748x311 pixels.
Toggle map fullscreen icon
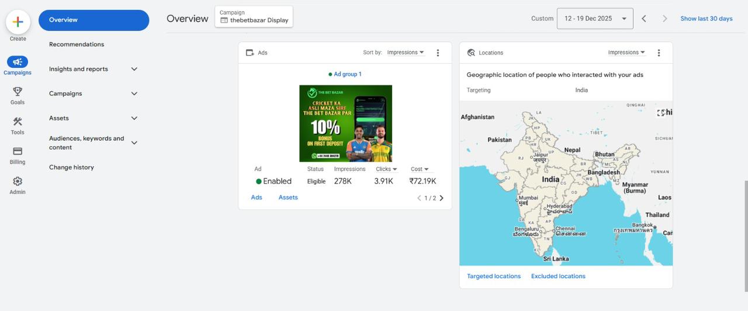coord(661,113)
